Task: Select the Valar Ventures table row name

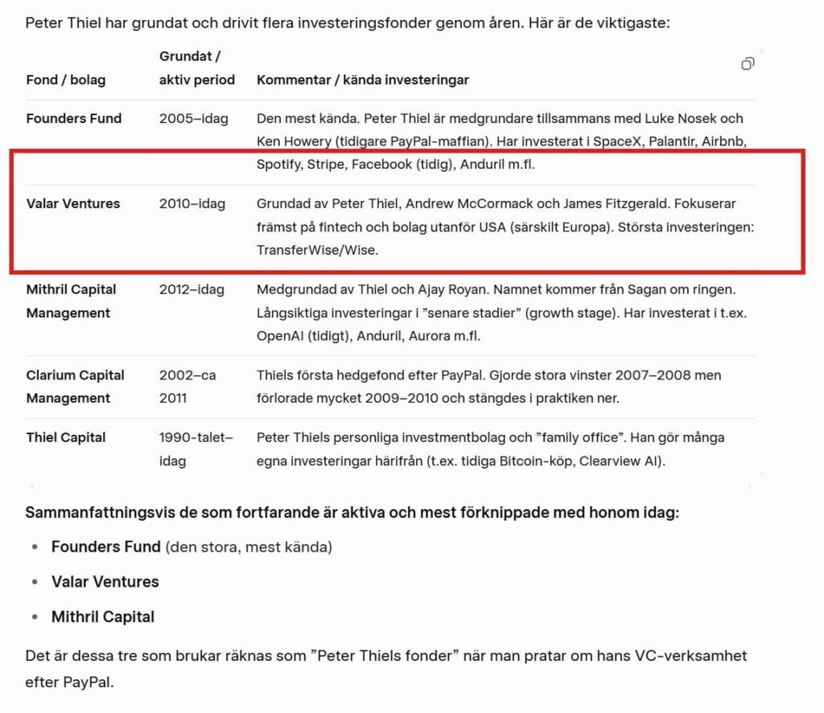Action: pos(73,203)
